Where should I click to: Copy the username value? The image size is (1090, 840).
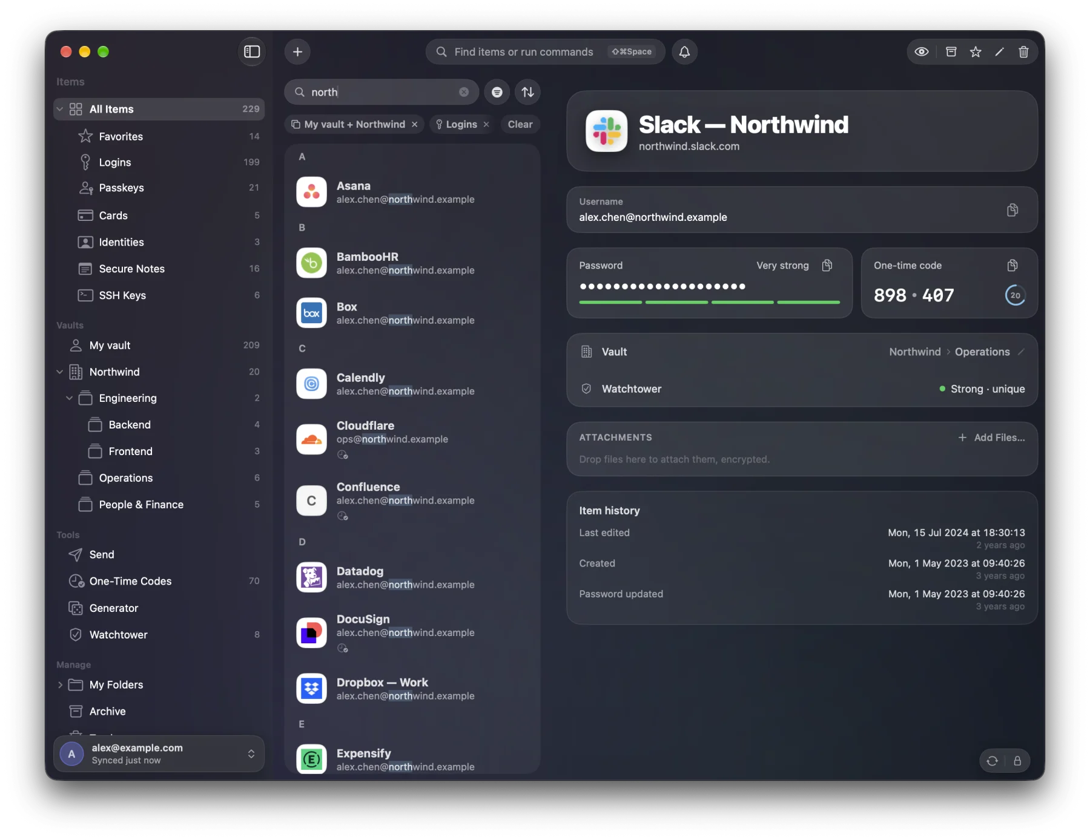(x=1012, y=210)
